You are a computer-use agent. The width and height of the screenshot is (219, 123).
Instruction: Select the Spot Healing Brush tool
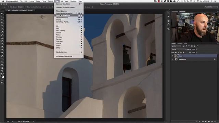[x=2, y=32]
